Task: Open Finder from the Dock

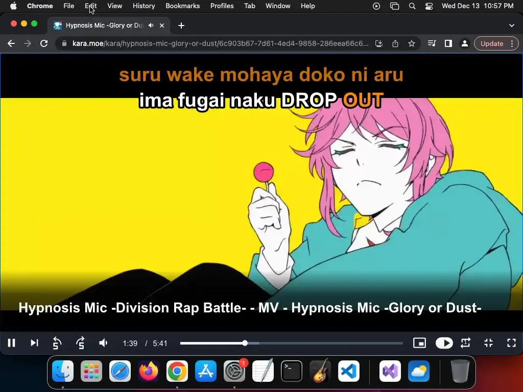Action: click(x=63, y=371)
